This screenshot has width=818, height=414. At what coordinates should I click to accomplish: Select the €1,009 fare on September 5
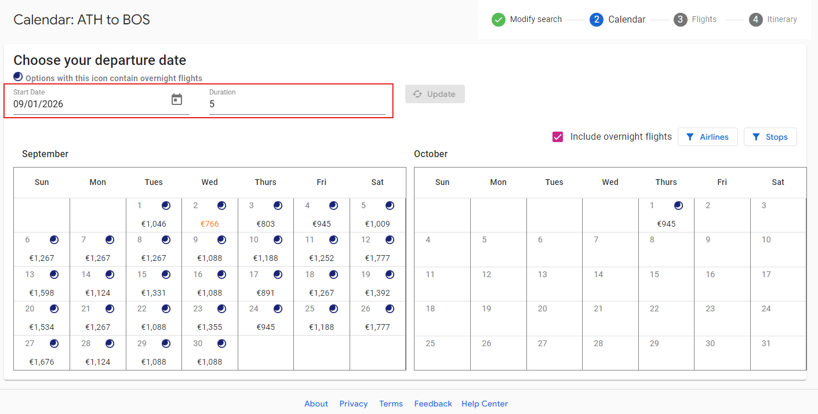point(377,224)
